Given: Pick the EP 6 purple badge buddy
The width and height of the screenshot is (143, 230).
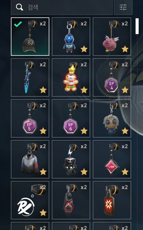Looking at the screenshot, I should click(71, 118).
